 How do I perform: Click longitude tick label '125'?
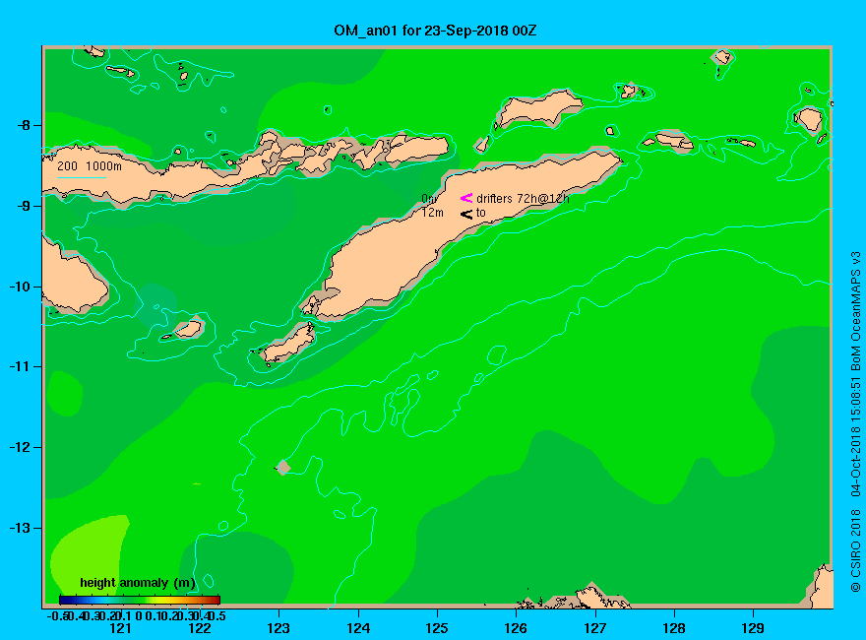pos(437,628)
